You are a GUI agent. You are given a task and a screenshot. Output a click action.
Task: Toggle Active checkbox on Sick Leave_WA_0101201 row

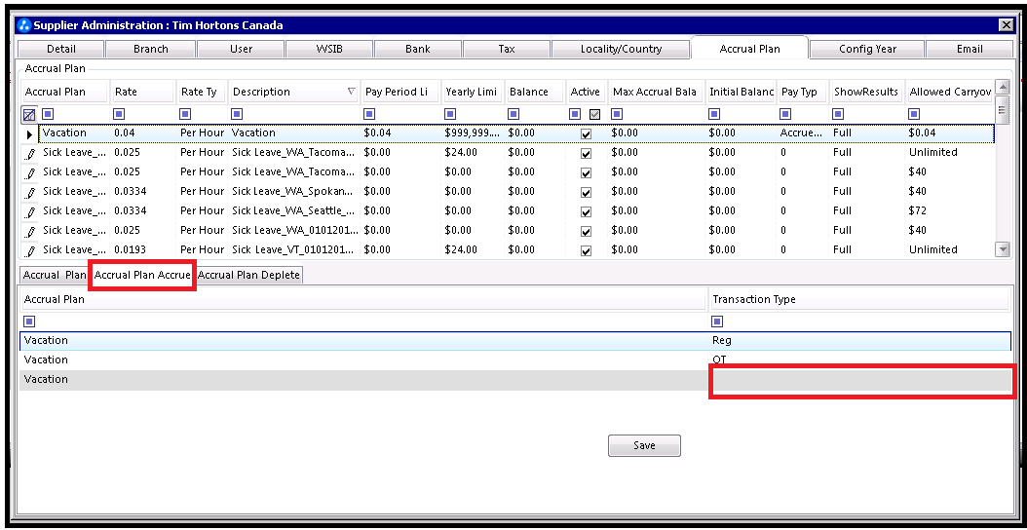point(587,231)
